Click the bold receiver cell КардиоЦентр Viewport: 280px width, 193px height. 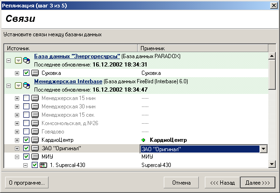[168, 140]
